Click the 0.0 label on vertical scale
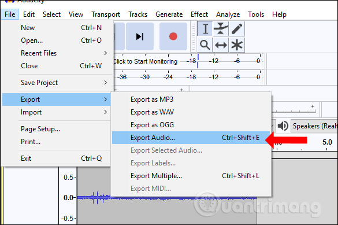Image resolution: width=338 pixels, height=225 pixels. pyautogui.click(x=69, y=198)
